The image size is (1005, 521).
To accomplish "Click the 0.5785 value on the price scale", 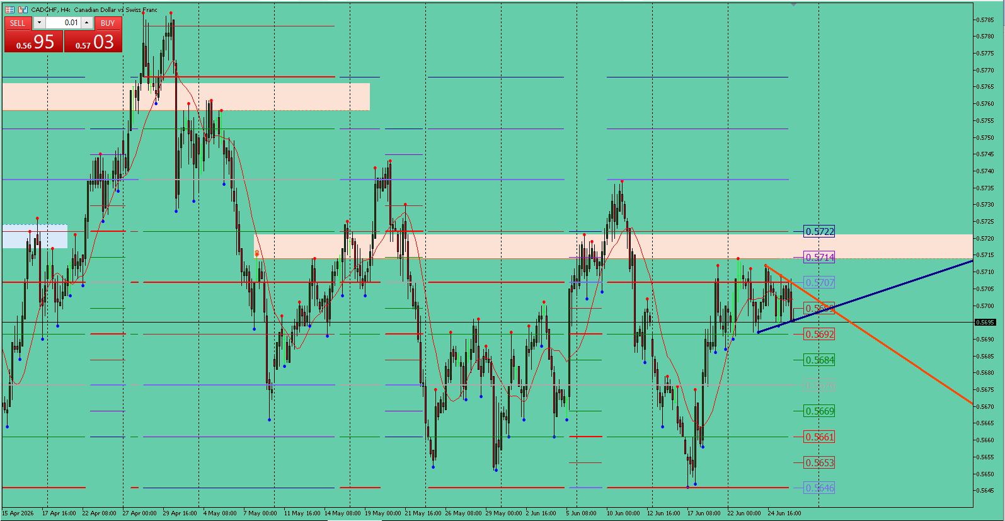I will pyautogui.click(x=985, y=20).
